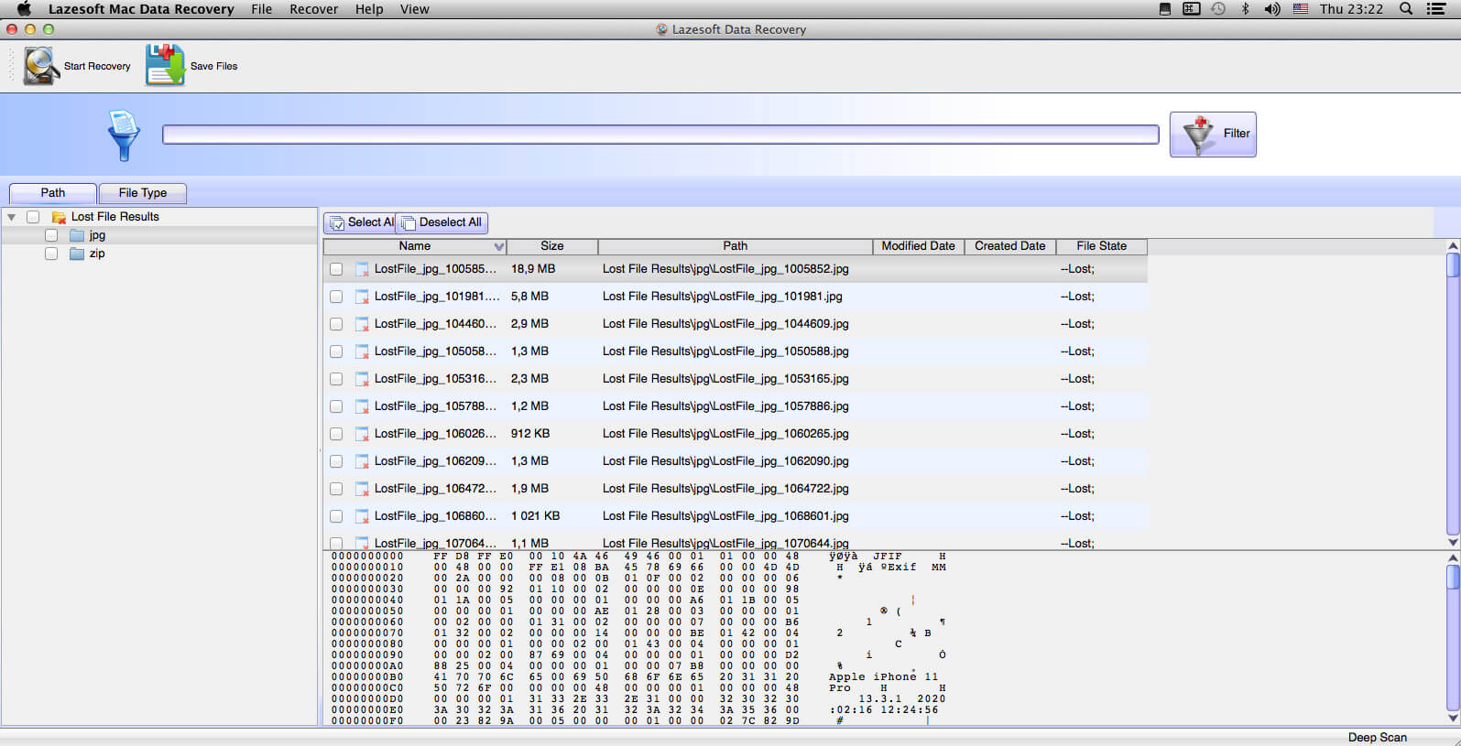The image size is (1461, 746).
Task: Click the Deselect All button
Action: tap(442, 222)
